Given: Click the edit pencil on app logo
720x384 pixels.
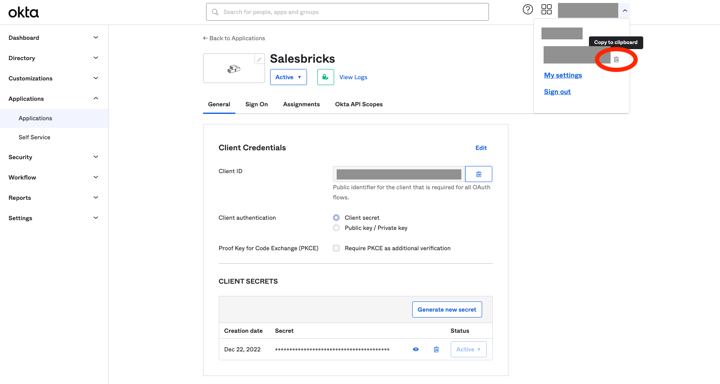Looking at the screenshot, I should 259,59.
